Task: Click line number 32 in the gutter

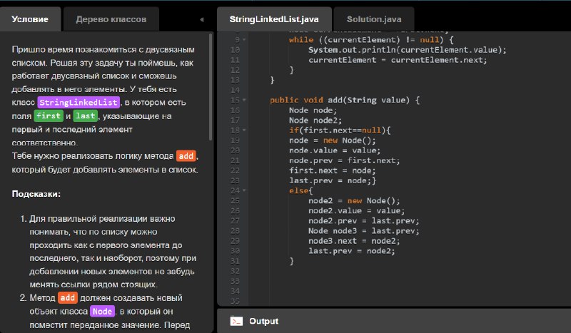Action: (235, 271)
